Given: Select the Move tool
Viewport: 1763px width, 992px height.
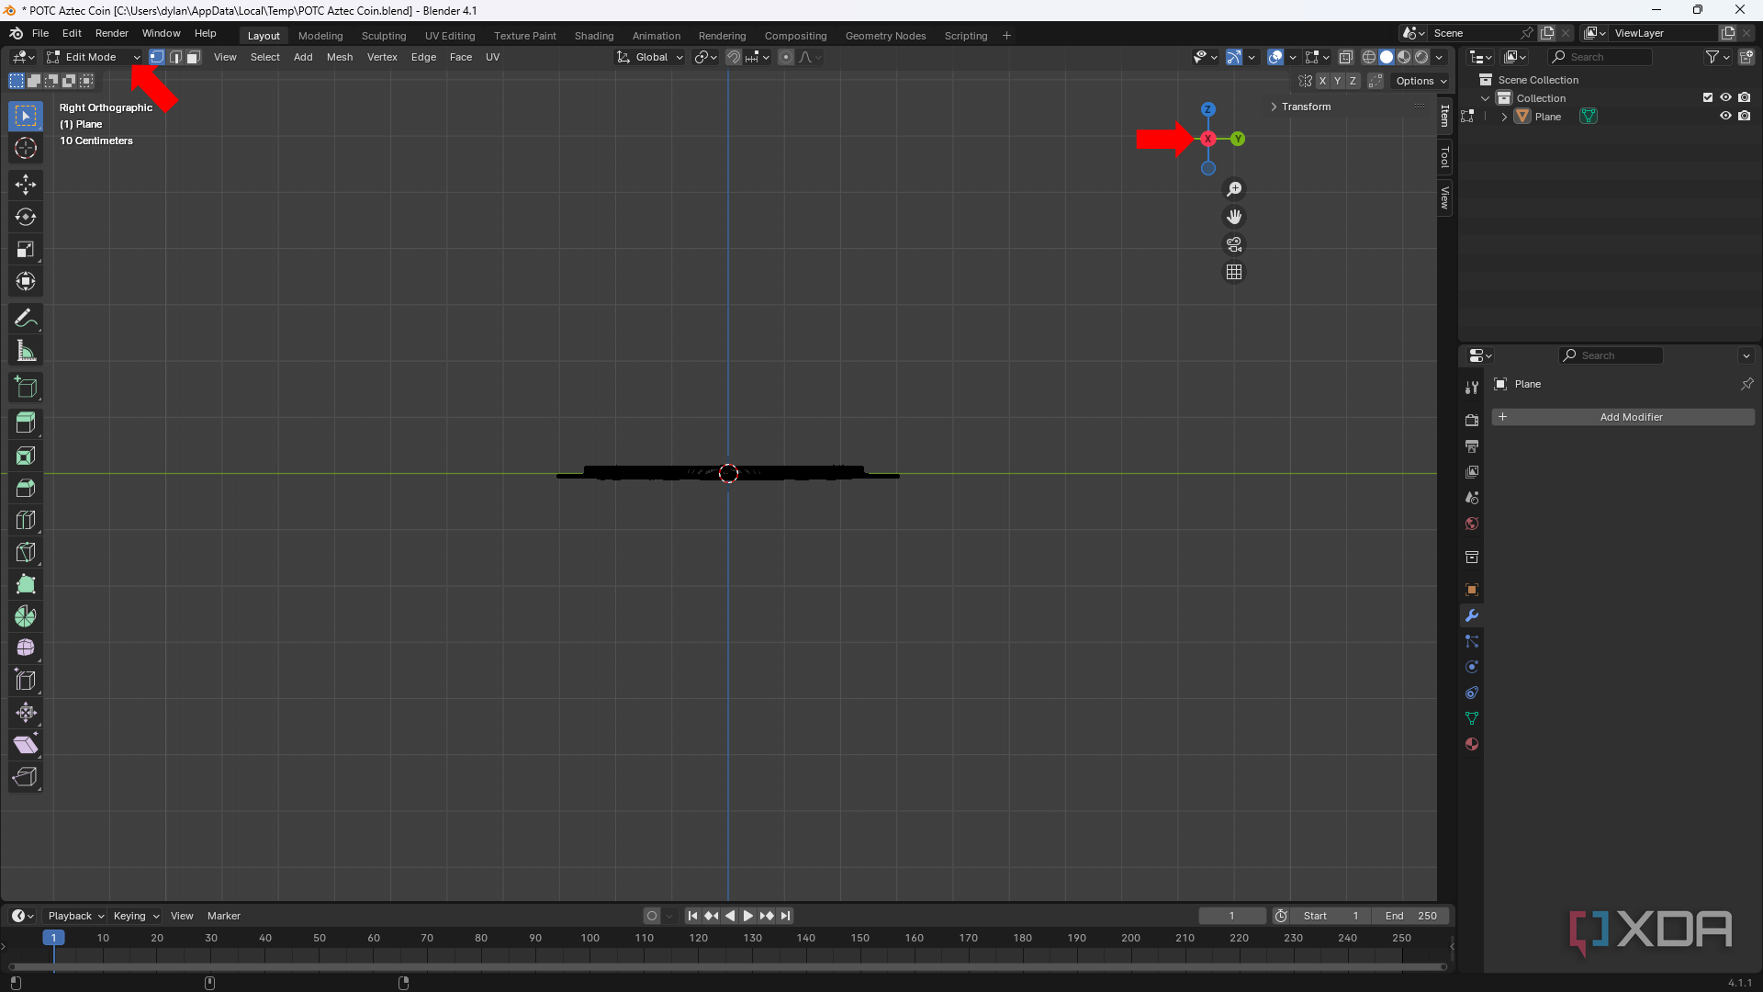Looking at the screenshot, I should (x=26, y=184).
